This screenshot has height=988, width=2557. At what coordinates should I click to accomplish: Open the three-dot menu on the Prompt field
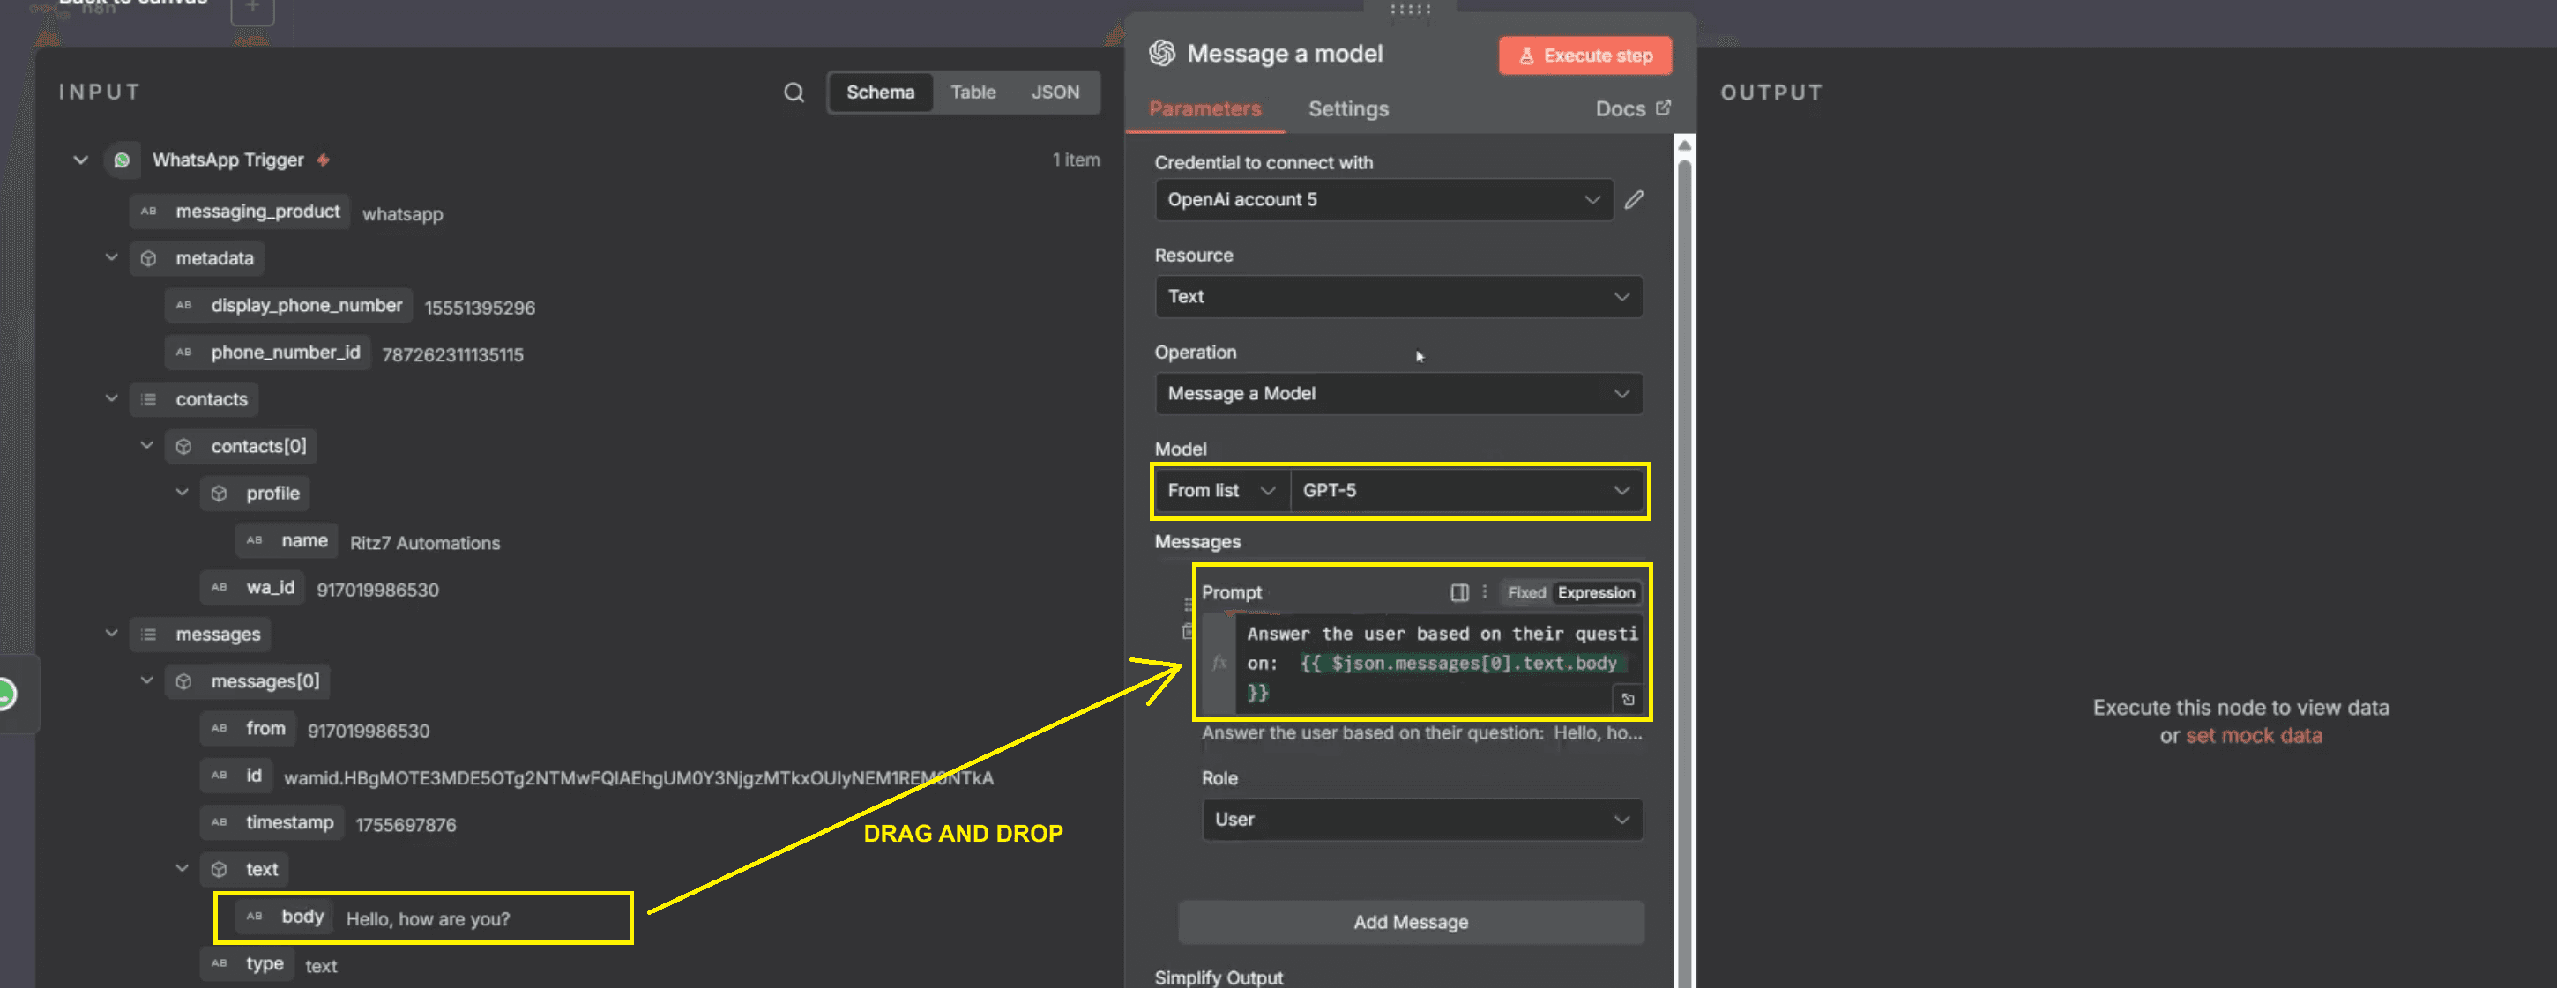[x=1485, y=592]
